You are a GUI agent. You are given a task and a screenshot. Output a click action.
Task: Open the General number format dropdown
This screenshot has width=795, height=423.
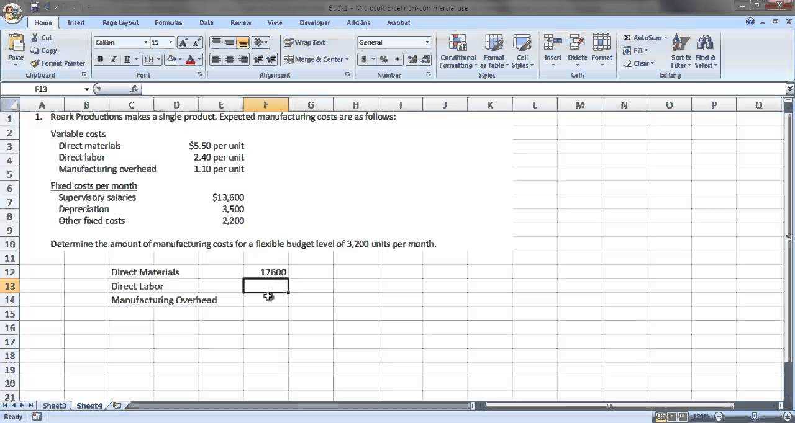[427, 43]
